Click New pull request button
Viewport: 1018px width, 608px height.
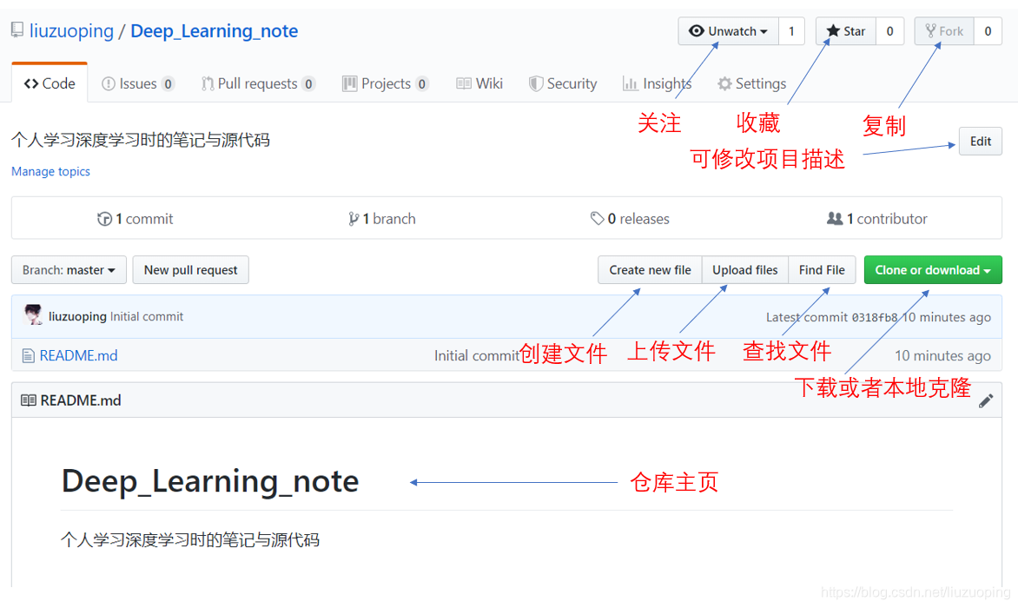point(191,270)
